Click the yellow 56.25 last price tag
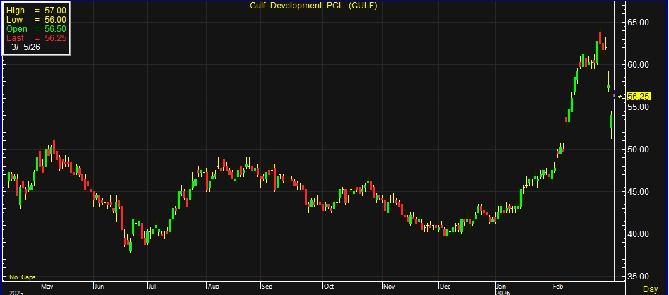This screenshot has height=295, width=669. coord(639,96)
